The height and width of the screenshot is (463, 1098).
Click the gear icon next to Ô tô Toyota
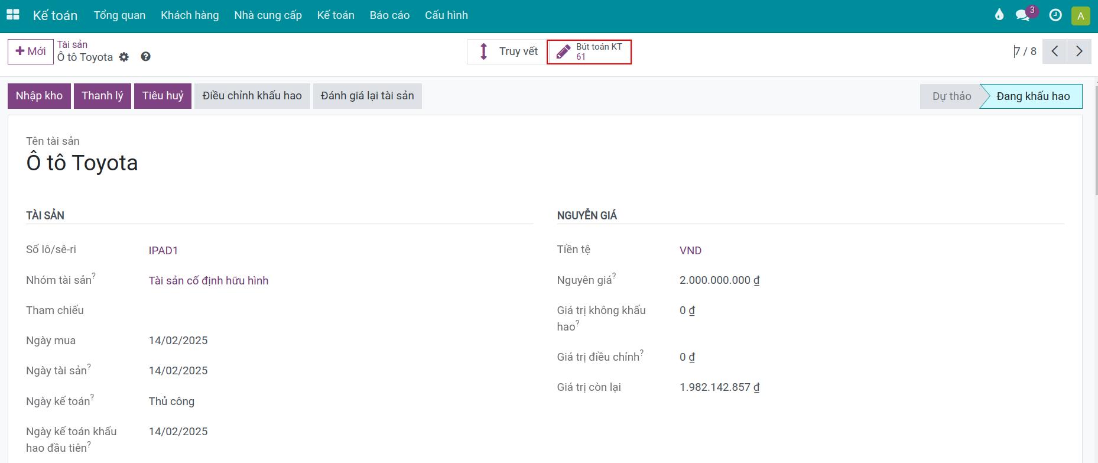[x=124, y=57]
